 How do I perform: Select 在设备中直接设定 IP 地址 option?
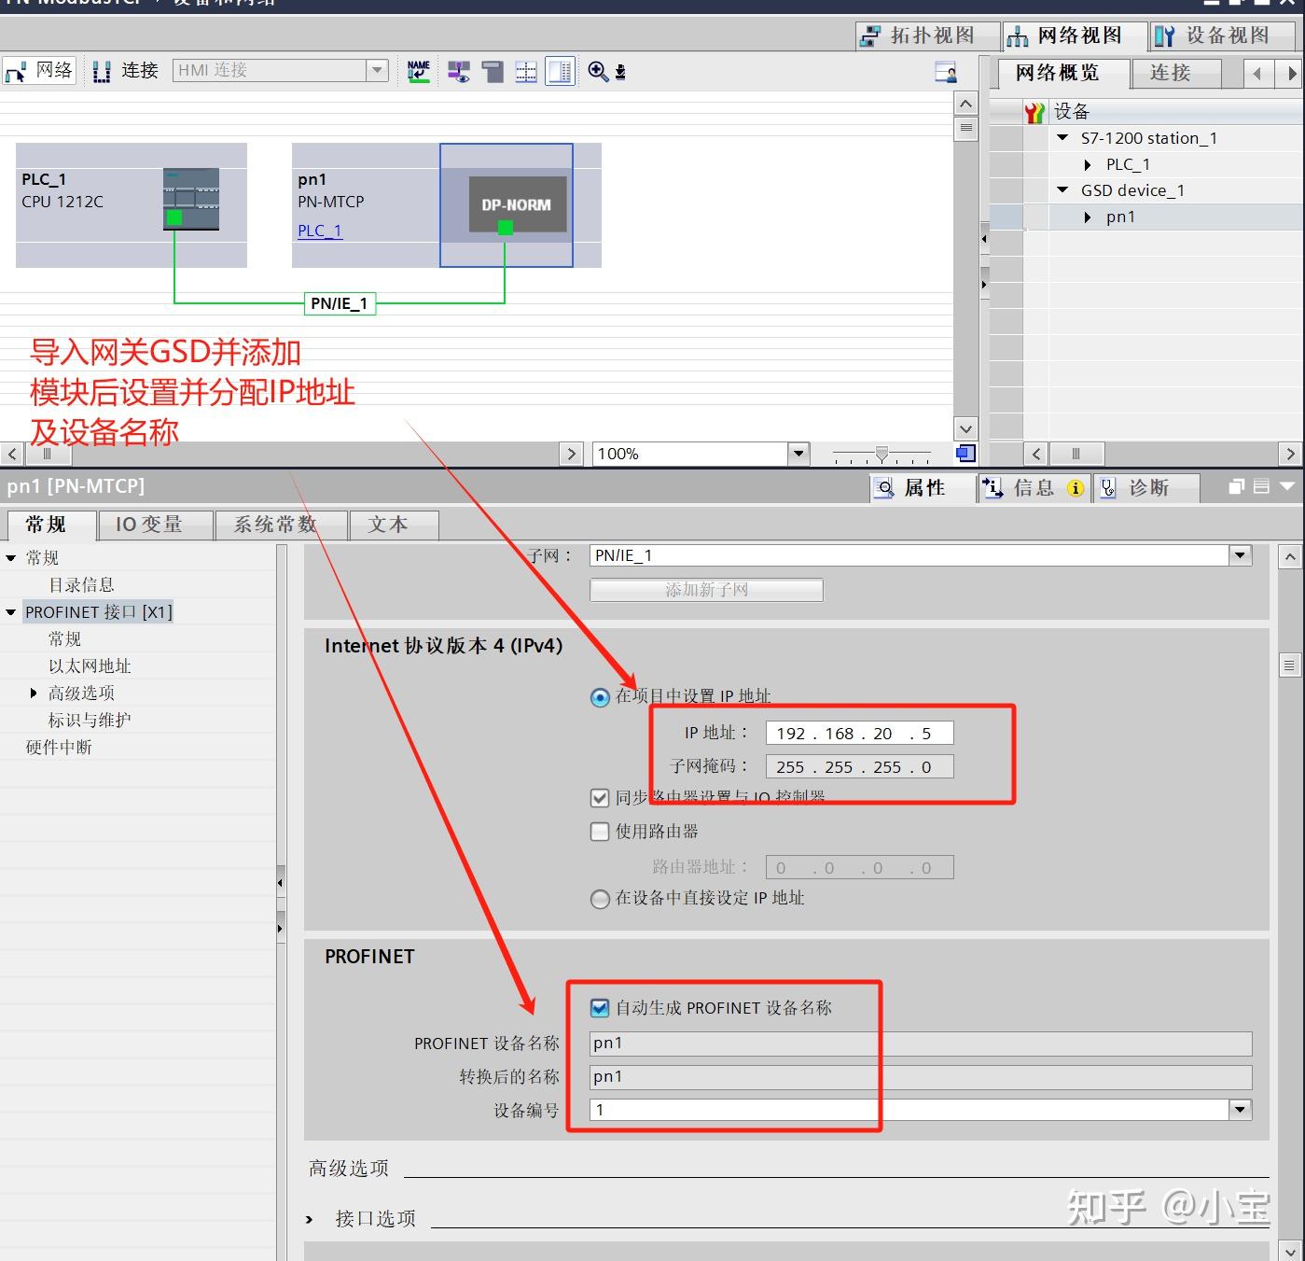[x=600, y=899]
